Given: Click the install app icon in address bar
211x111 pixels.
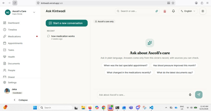Looking at the screenshot, I should click(x=169, y=3).
